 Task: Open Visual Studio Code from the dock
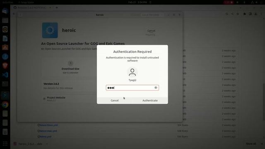(5, 74)
